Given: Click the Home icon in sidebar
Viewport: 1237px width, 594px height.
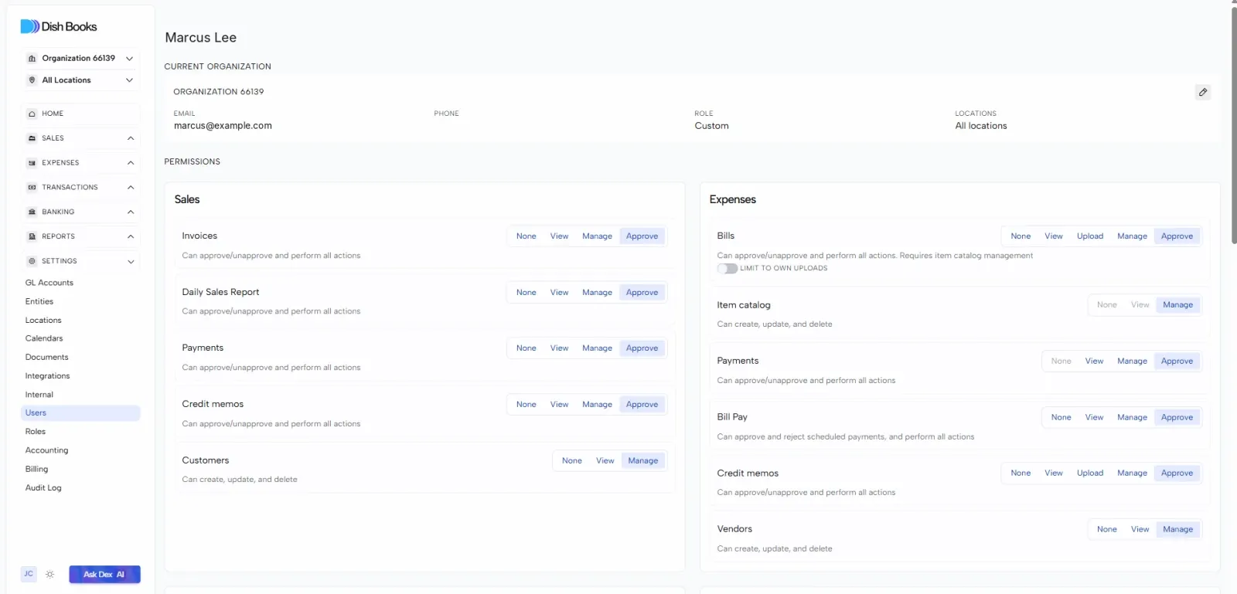Looking at the screenshot, I should pyautogui.click(x=32, y=114).
